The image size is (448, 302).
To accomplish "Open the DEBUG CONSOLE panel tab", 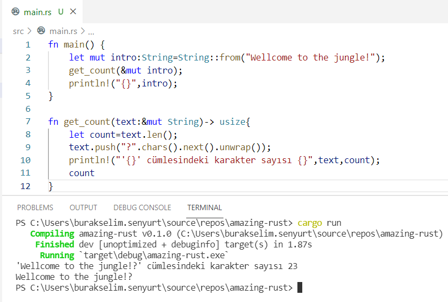I will pyautogui.click(x=142, y=207).
